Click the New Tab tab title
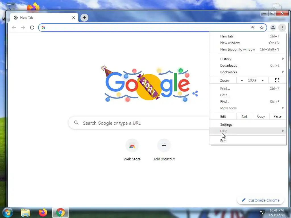This screenshot has width=291, height=218. coord(26,18)
